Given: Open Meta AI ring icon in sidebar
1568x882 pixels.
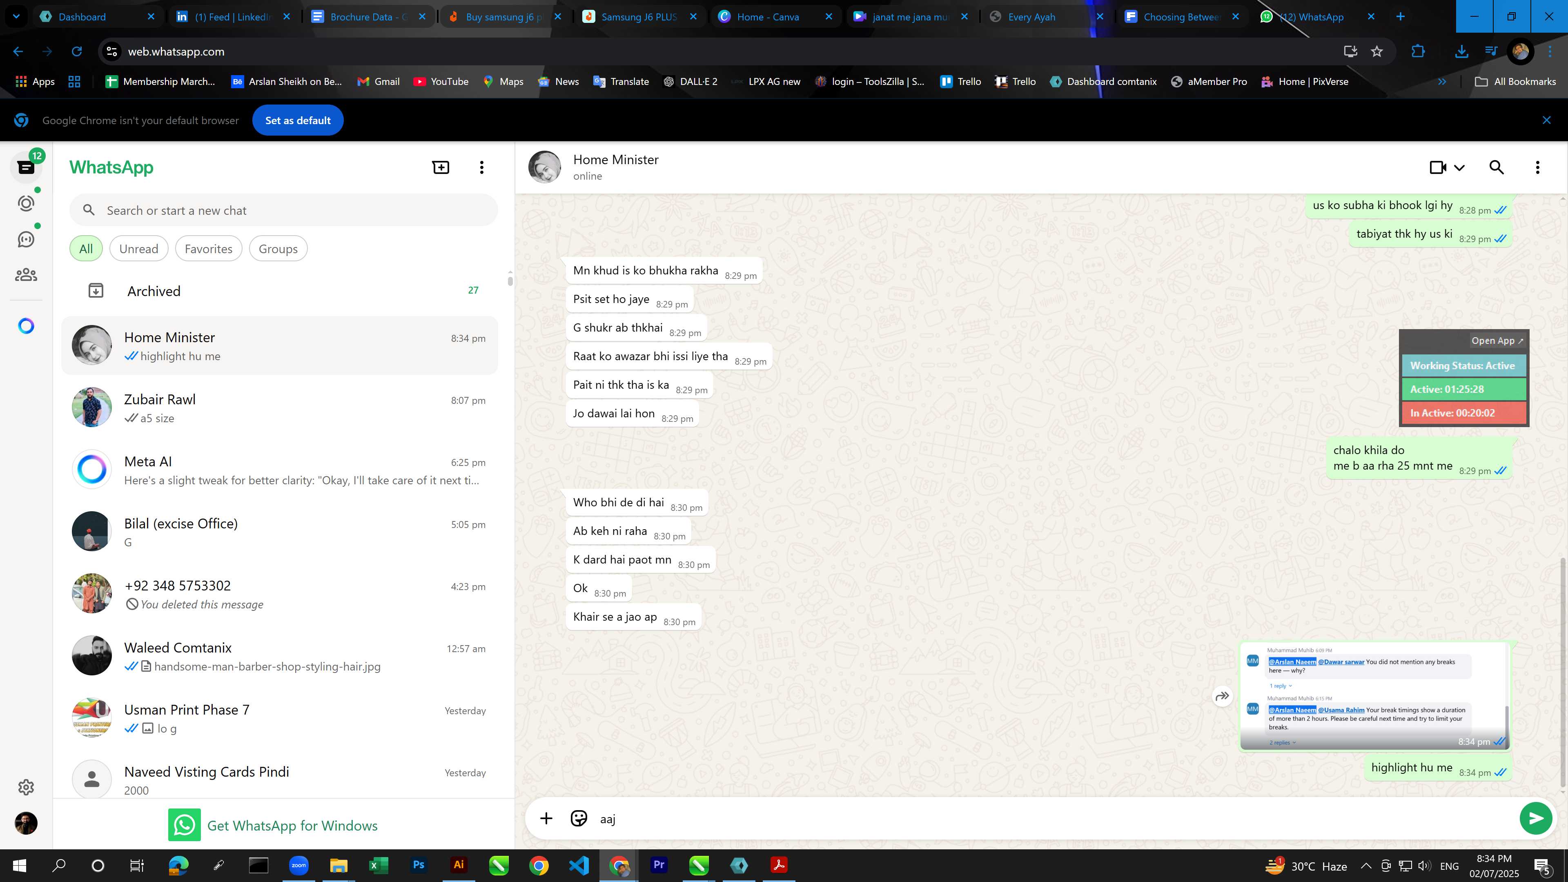Looking at the screenshot, I should point(26,326).
